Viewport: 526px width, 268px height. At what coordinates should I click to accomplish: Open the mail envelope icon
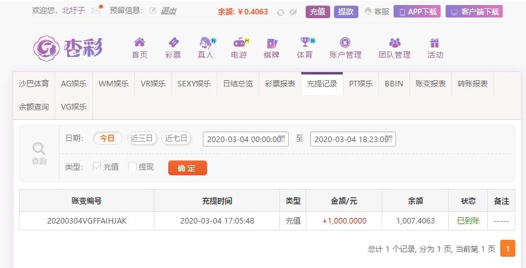coord(96,11)
